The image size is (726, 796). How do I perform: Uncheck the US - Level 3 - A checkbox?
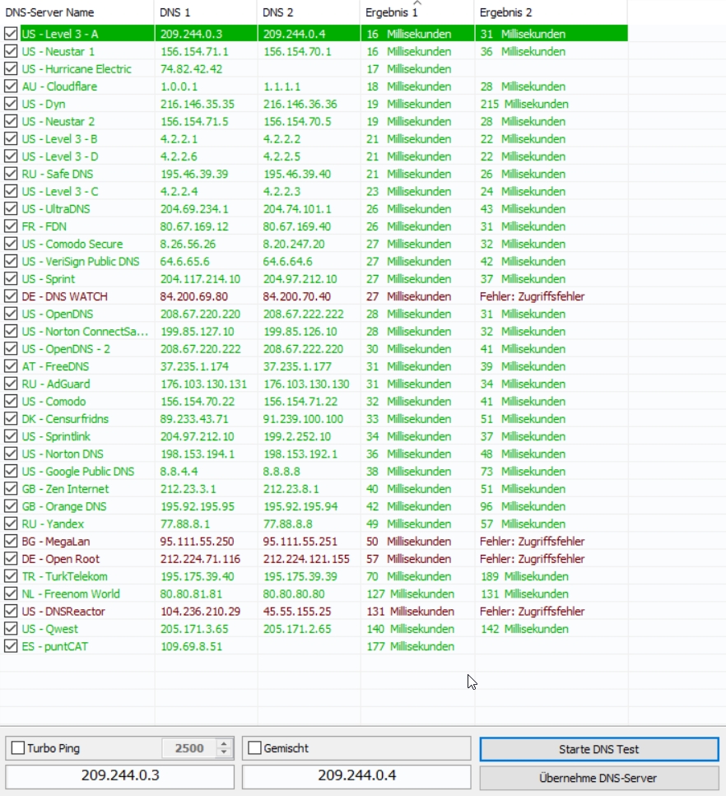pyautogui.click(x=11, y=34)
